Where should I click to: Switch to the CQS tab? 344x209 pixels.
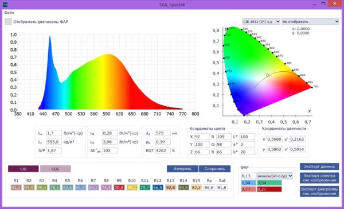(x=55, y=169)
